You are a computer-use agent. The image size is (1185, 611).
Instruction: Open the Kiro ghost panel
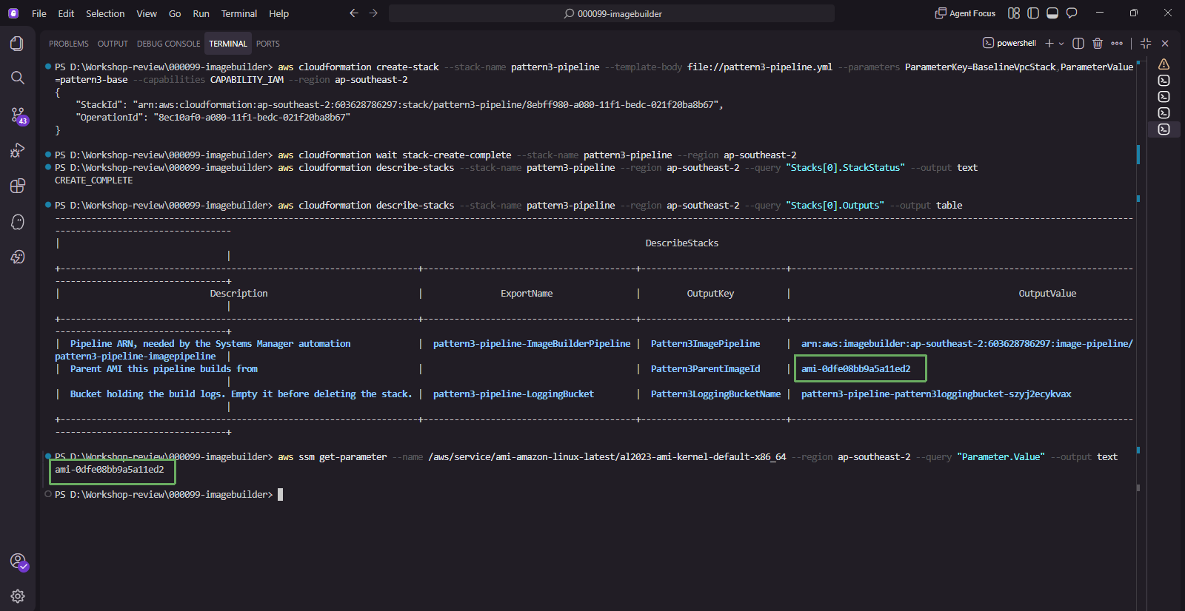[17, 222]
